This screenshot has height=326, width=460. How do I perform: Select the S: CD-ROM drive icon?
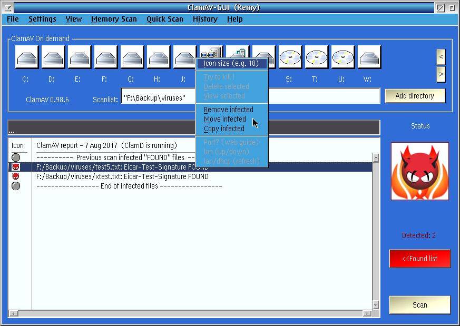(290, 57)
